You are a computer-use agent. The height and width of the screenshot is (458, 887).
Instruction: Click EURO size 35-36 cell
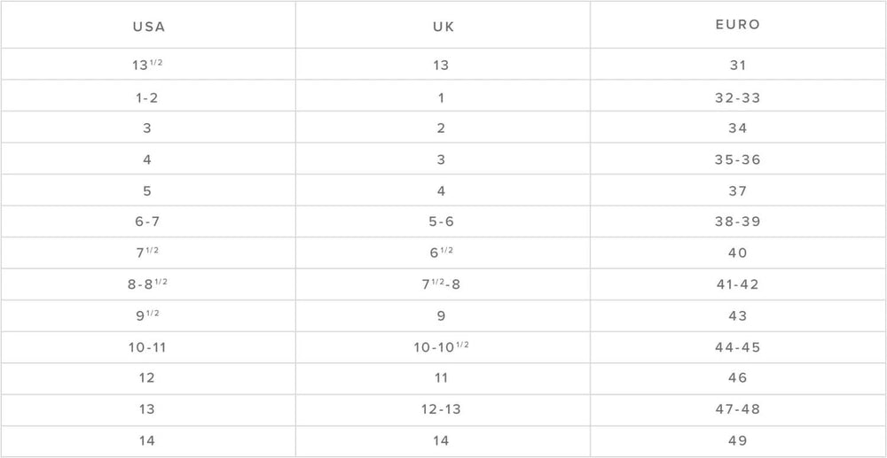point(737,160)
